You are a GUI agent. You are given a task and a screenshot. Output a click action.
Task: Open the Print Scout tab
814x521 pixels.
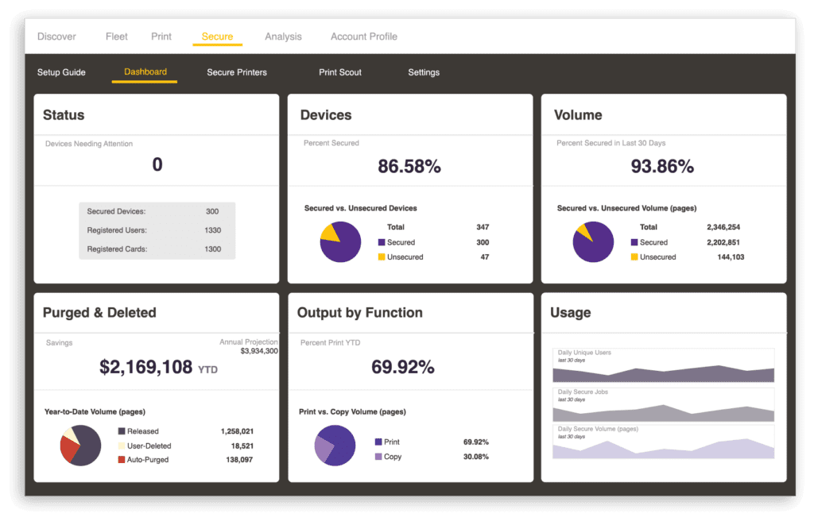[339, 72]
